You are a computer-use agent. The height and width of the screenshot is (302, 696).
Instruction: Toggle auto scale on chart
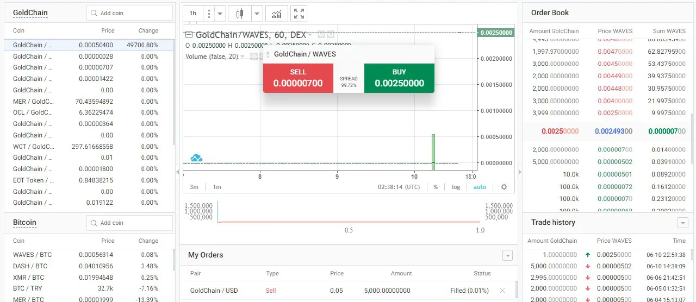pyautogui.click(x=480, y=187)
